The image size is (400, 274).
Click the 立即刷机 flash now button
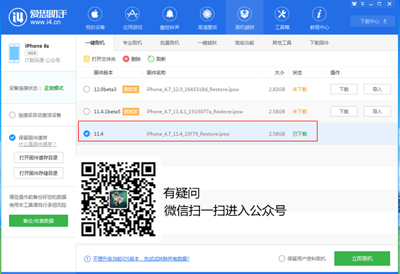[x=362, y=258]
